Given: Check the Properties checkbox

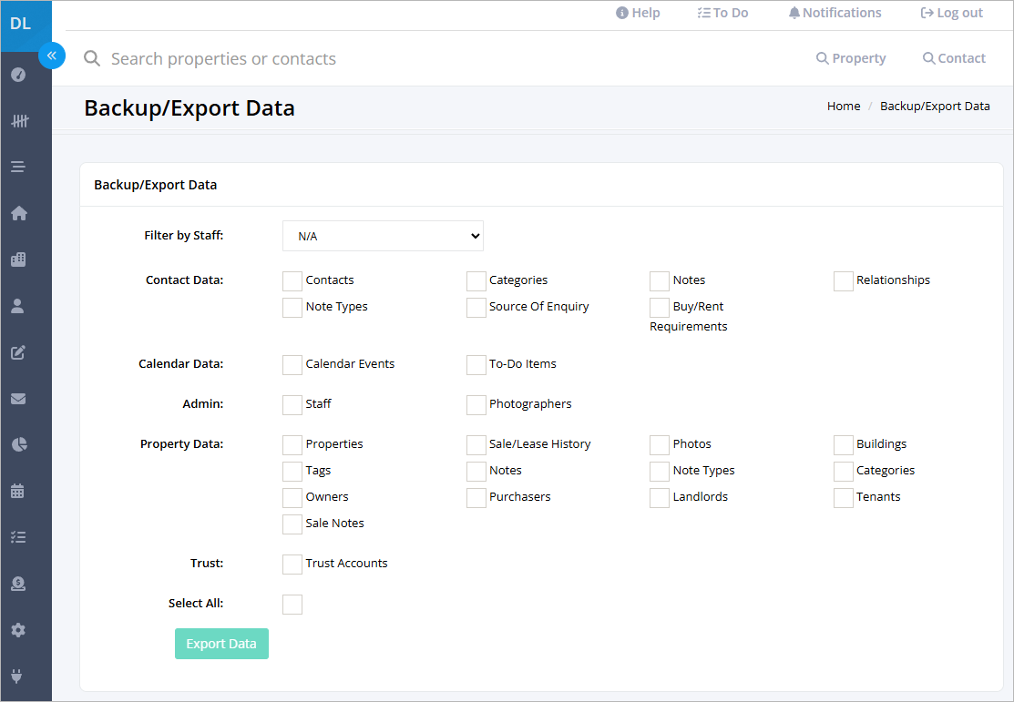Looking at the screenshot, I should click(x=292, y=445).
